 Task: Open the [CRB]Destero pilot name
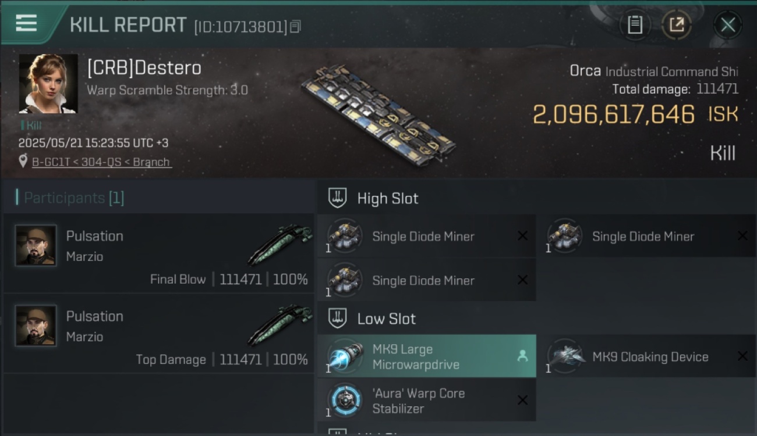tap(144, 68)
